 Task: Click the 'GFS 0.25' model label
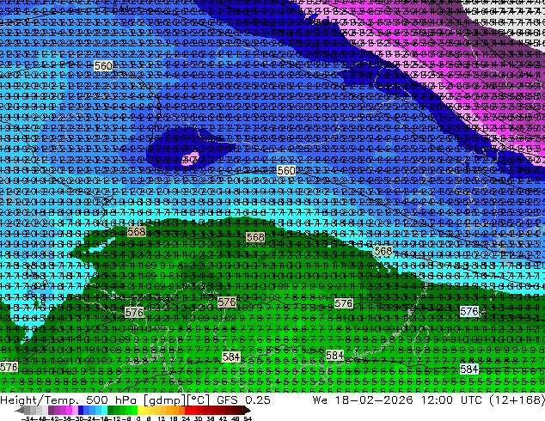pyautogui.click(x=243, y=400)
